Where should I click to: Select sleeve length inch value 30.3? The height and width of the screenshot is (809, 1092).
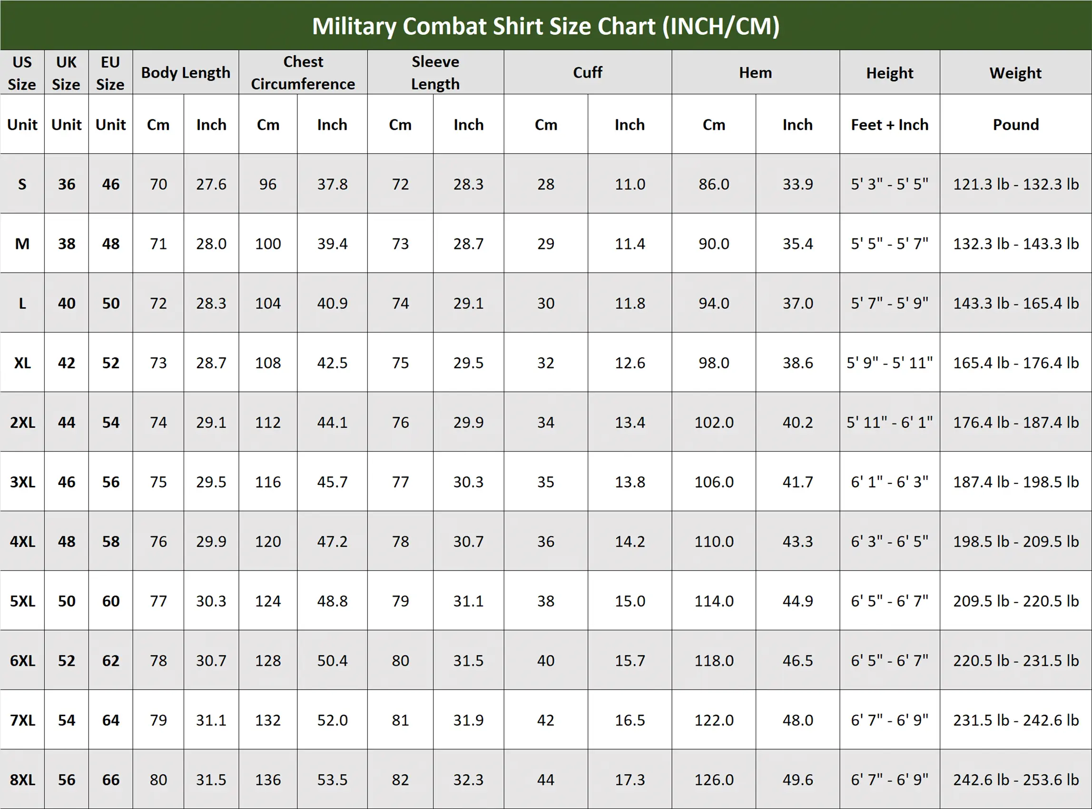click(x=468, y=482)
